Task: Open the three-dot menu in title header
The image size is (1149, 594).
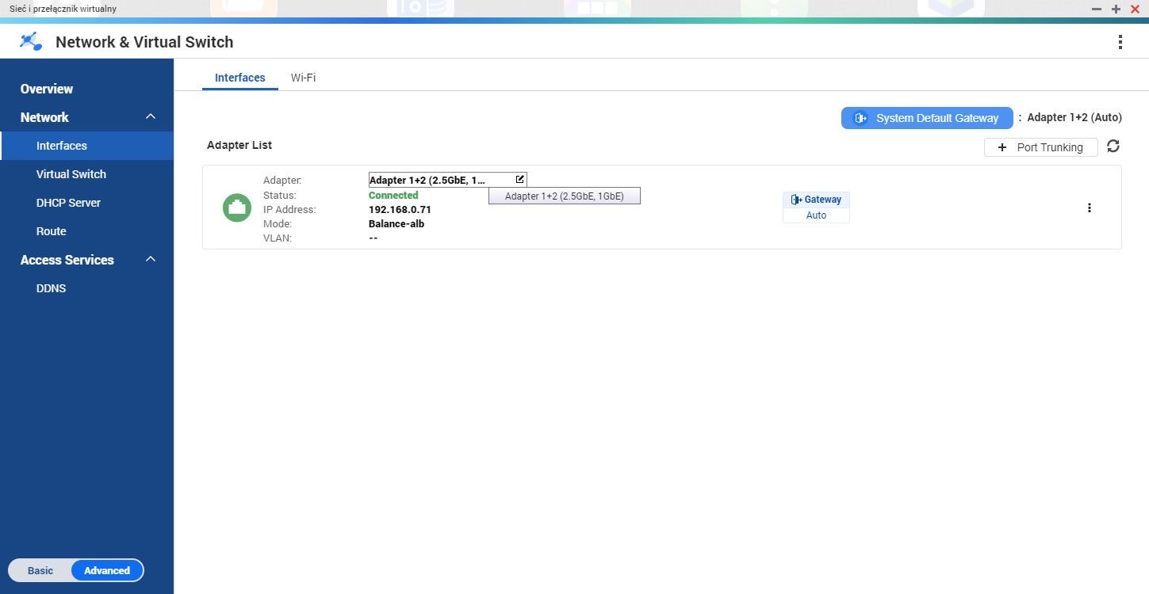Action: [x=1120, y=42]
